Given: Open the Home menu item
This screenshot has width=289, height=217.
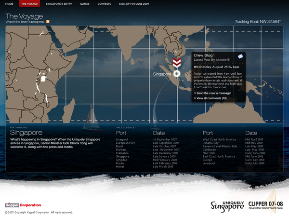Looking at the screenshot, I should click(9, 4).
